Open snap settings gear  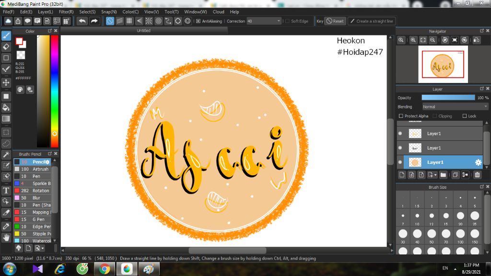click(187, 21)
